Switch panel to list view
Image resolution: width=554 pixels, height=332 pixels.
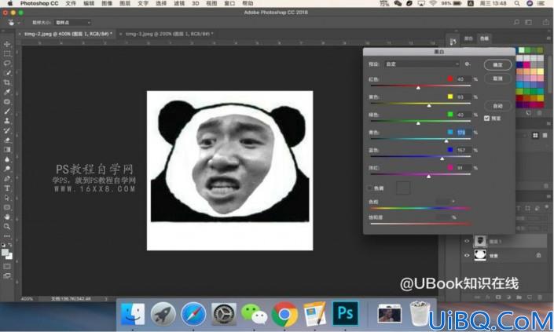pyautogui.click(x=545, y=135)
